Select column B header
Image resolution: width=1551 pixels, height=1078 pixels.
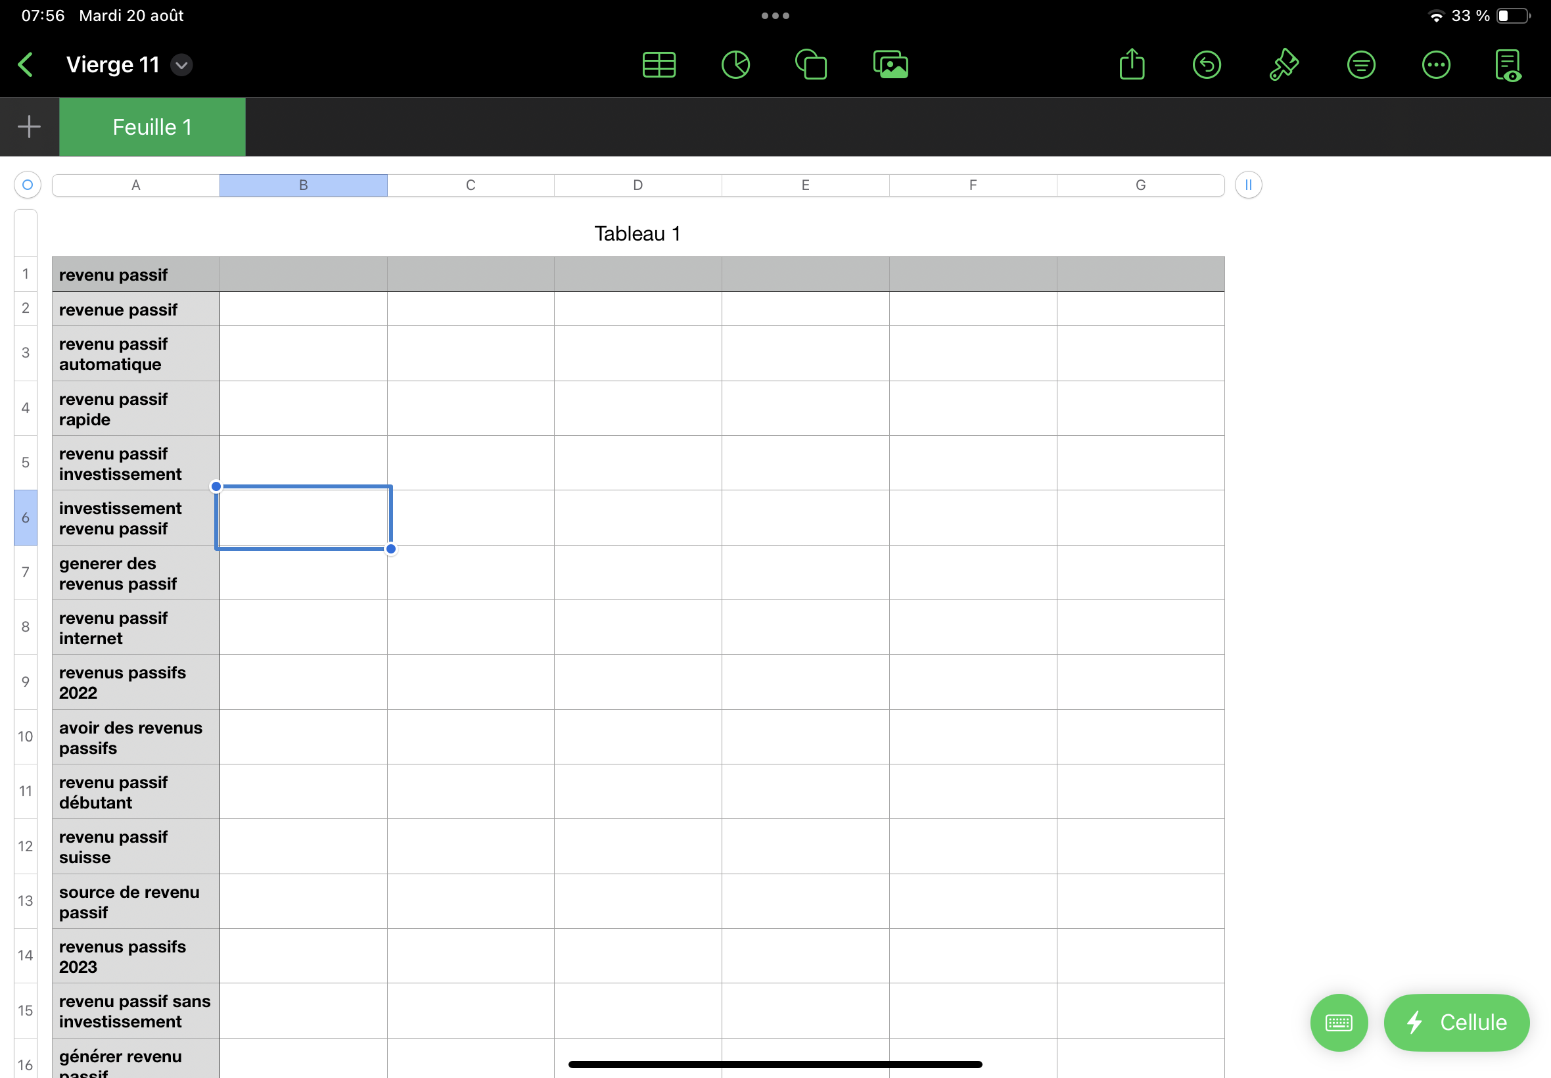(303, 185)
